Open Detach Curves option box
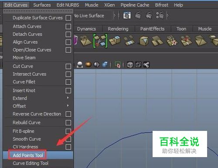218x168 pixels. (x=68, y=34)
